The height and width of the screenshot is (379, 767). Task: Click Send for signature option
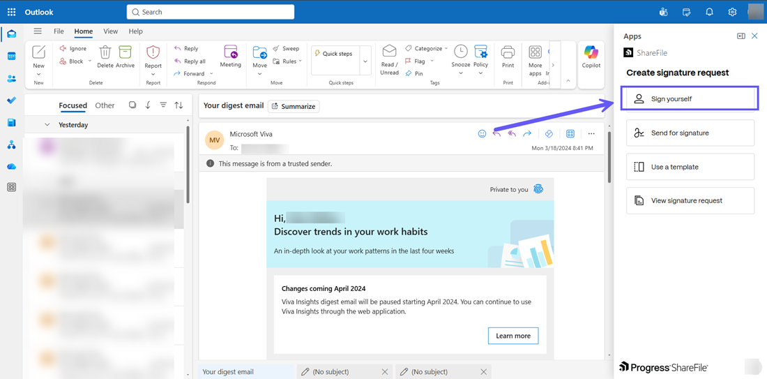coord(690,133)
